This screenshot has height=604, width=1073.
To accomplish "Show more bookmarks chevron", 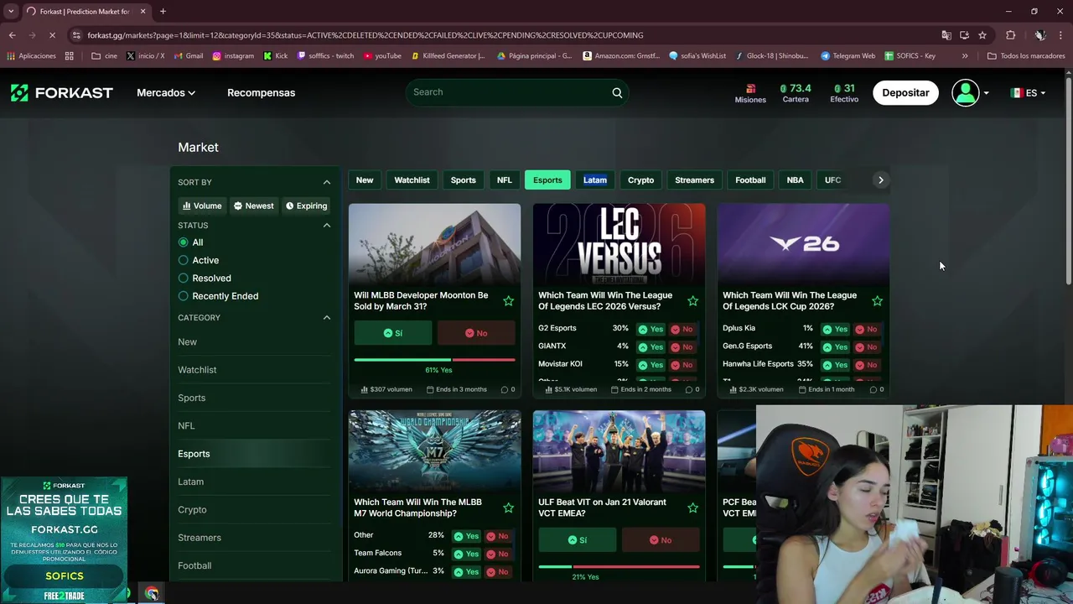I will tap(965, 56).
